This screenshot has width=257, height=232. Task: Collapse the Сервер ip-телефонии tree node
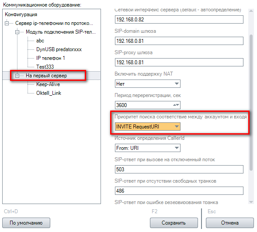click(7, 23)
